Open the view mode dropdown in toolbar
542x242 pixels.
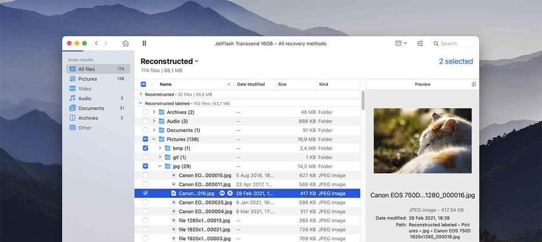point(401,44)
